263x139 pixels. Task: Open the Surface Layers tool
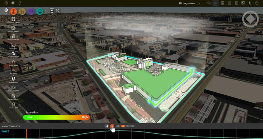point(13,104)
